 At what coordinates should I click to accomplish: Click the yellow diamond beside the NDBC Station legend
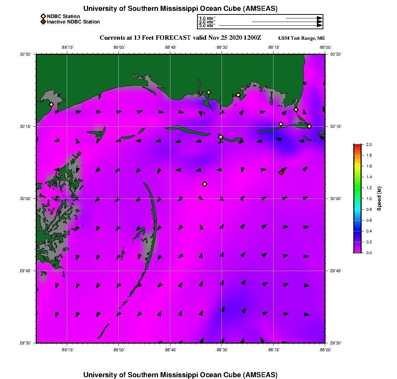pyautogui.click(x=43, y=16)
